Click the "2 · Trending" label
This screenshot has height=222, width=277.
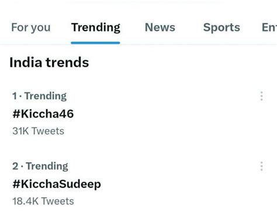click(x=40, y=166)
